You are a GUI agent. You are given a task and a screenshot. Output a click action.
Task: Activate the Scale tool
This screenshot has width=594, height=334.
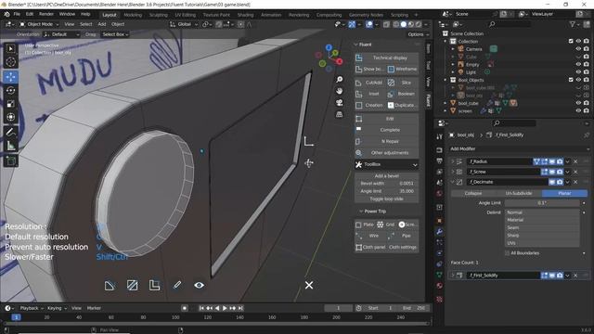(10, 103)
